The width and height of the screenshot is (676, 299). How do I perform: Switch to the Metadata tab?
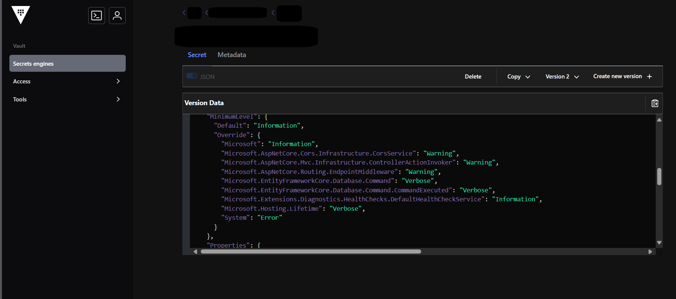[232, 55]
